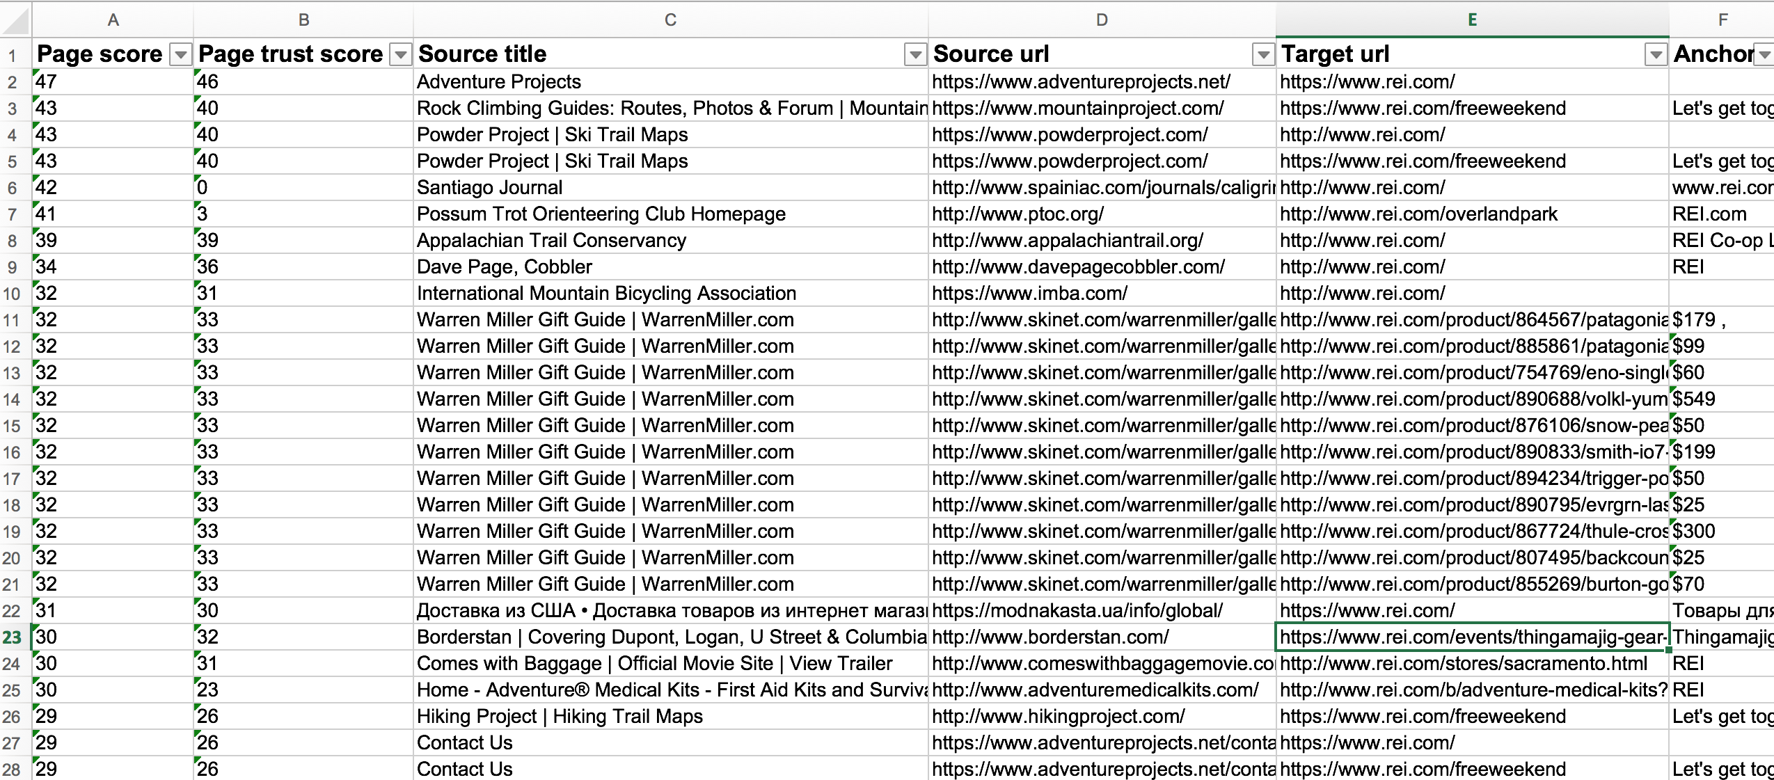Viewport: 1774px width, 780px height.
Task: Click the http://www.davepagecobbler.com/ cell
Action: click(1102, 267)
